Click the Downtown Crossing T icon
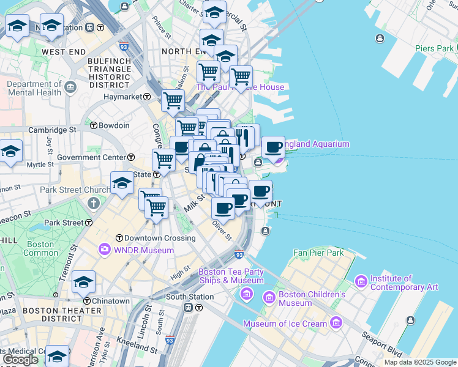Viewport: 458px width, 367px height. (x=119, y=238)
